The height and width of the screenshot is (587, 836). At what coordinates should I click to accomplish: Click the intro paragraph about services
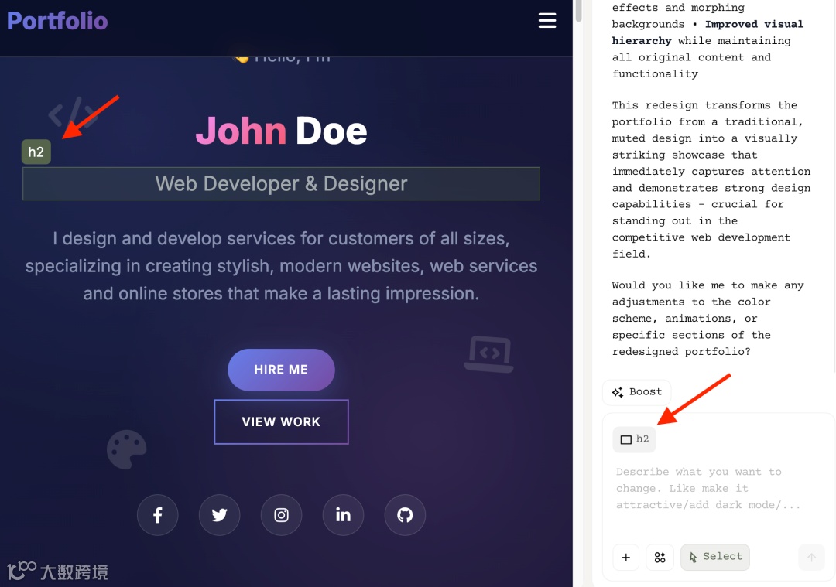281,266
